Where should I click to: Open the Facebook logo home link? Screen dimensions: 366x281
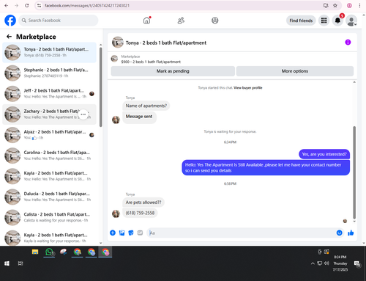pyautogui.click(x=10, y=21)
